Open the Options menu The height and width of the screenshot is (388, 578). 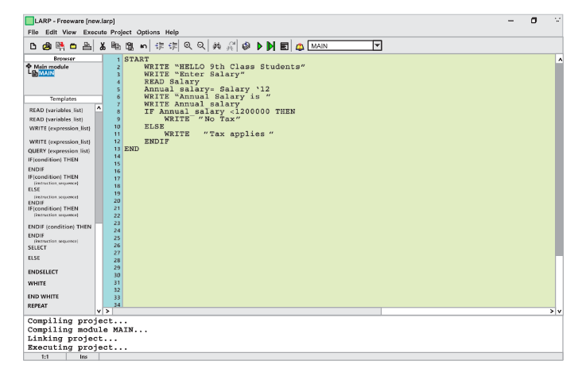click(148, 32)
